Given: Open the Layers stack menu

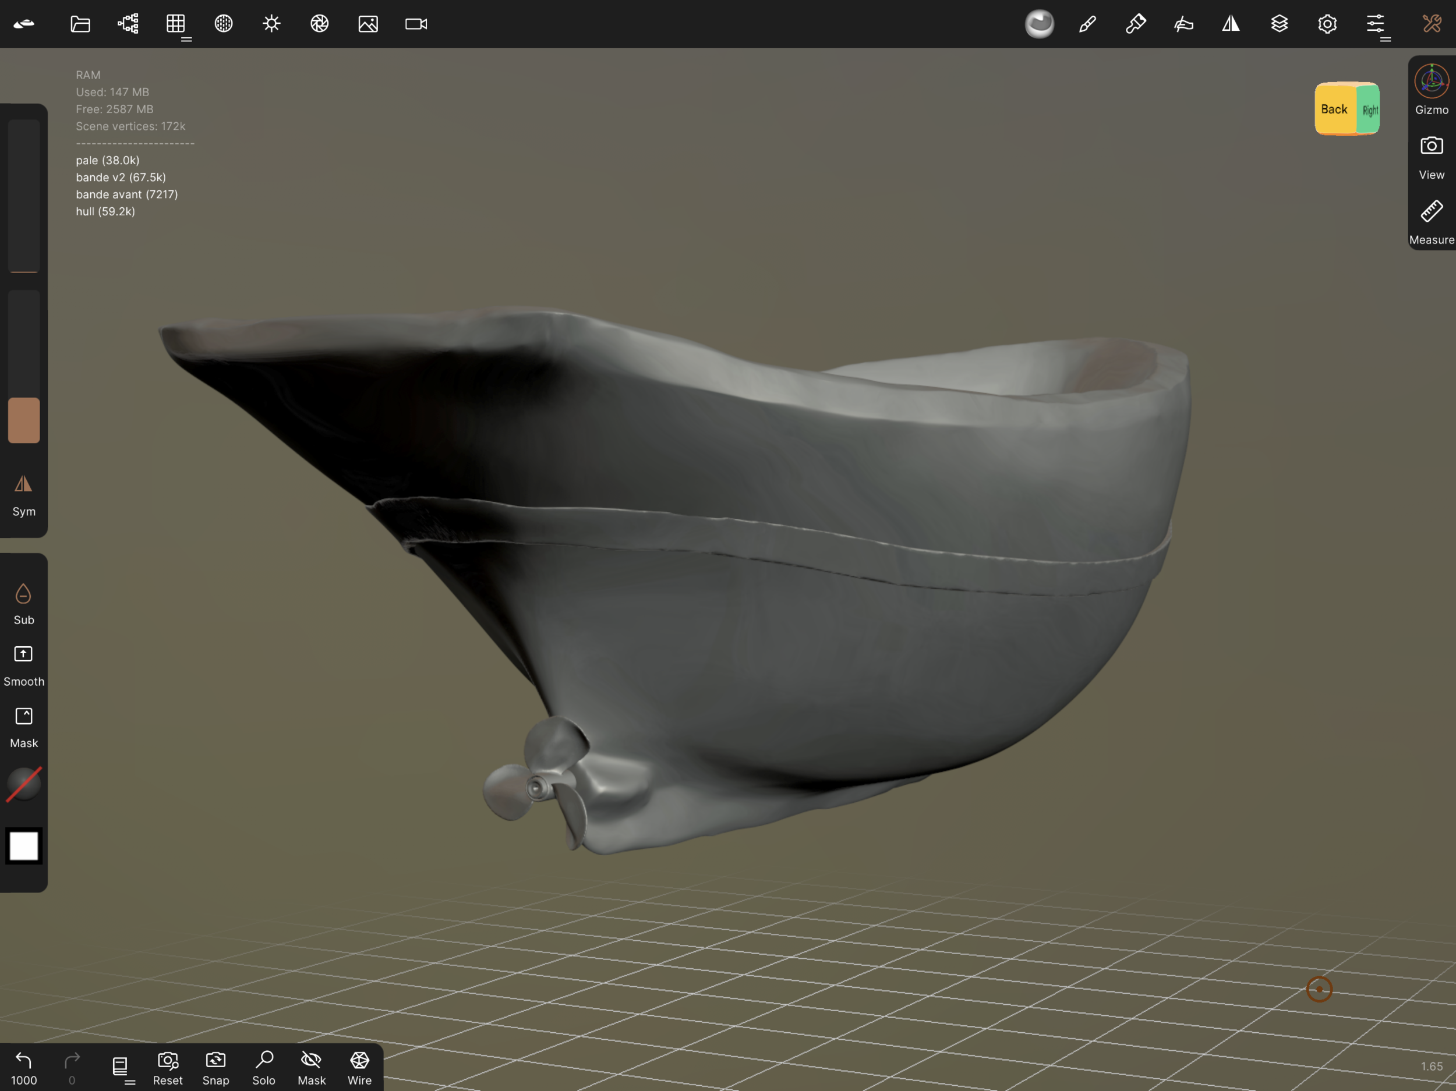Looking at the screenshot, I should coord(1279,24).
